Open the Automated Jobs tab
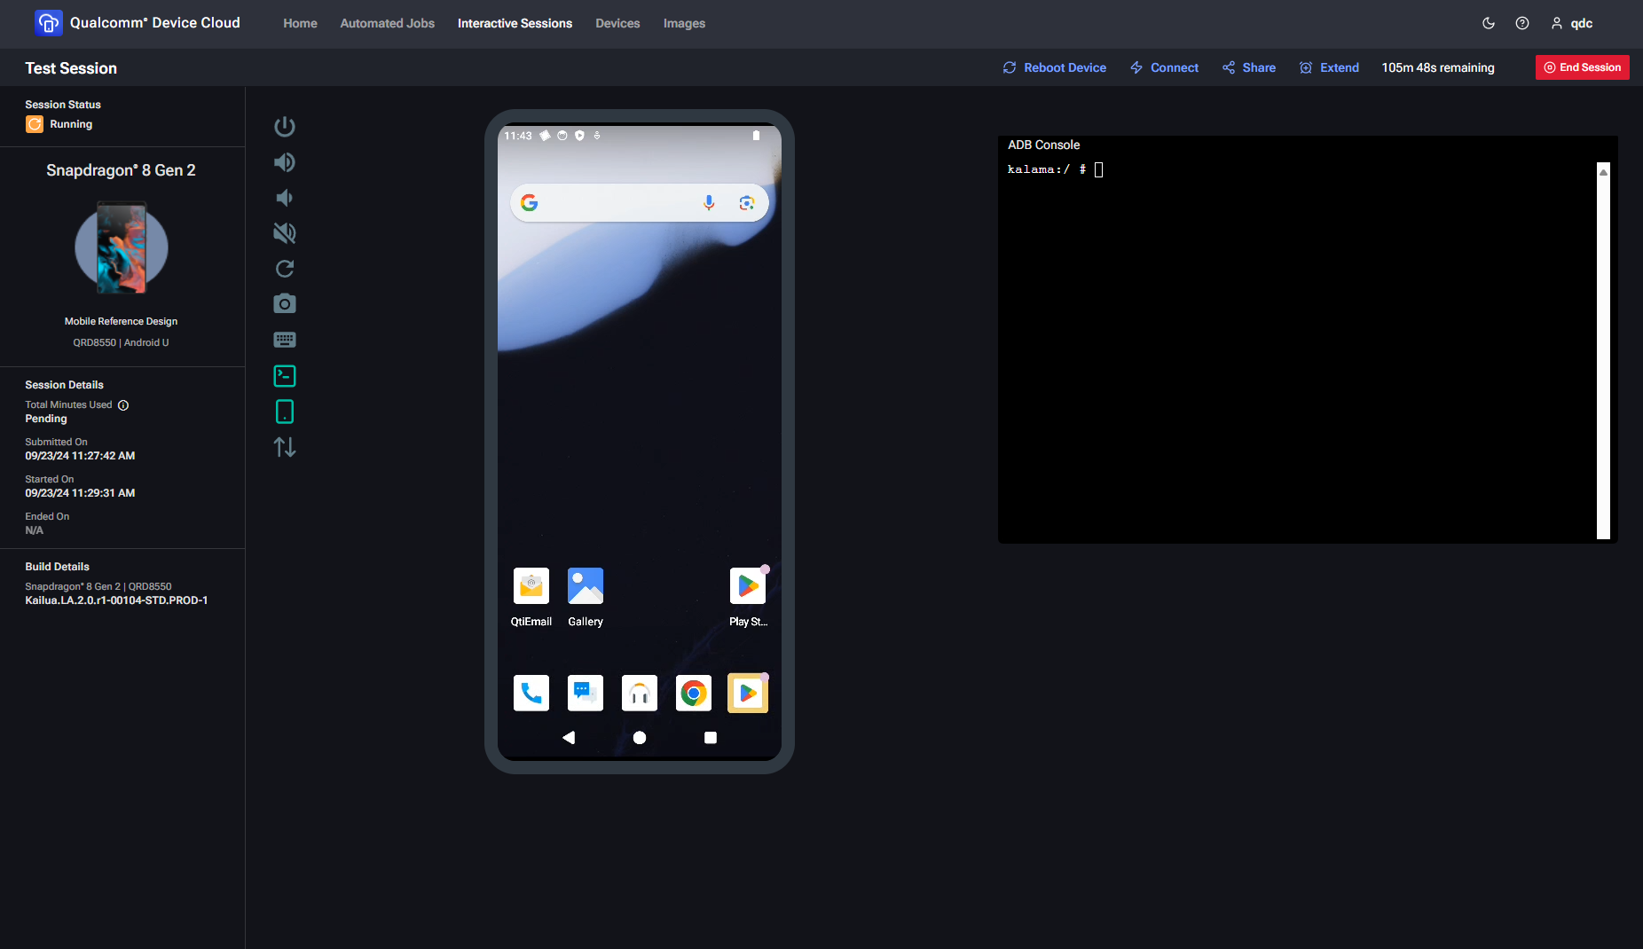Image resolution: width=1643 pixels, height=949 pixels. point(388,23)
